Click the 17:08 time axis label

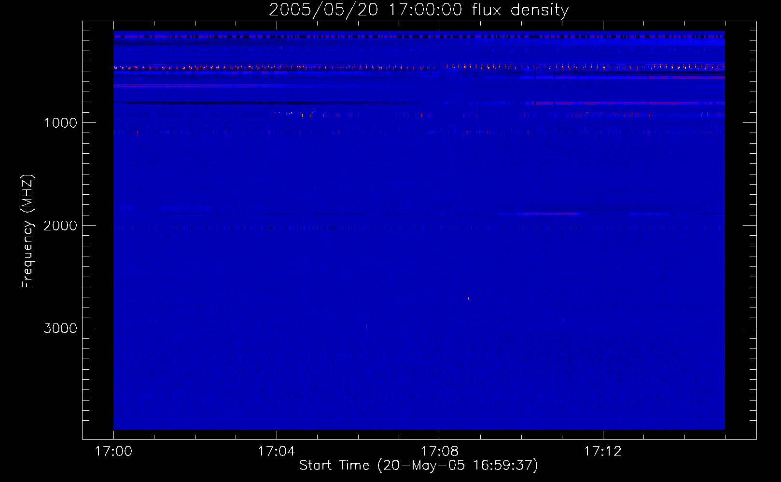(x=440, y=452)
